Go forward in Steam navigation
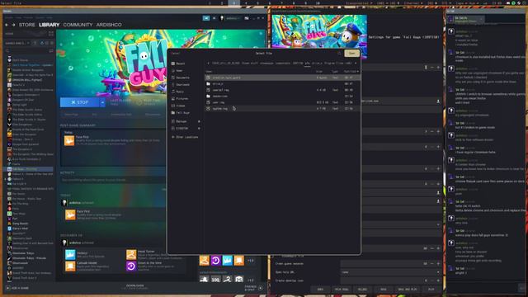This screenshot has height=297, width=528. 13,25
